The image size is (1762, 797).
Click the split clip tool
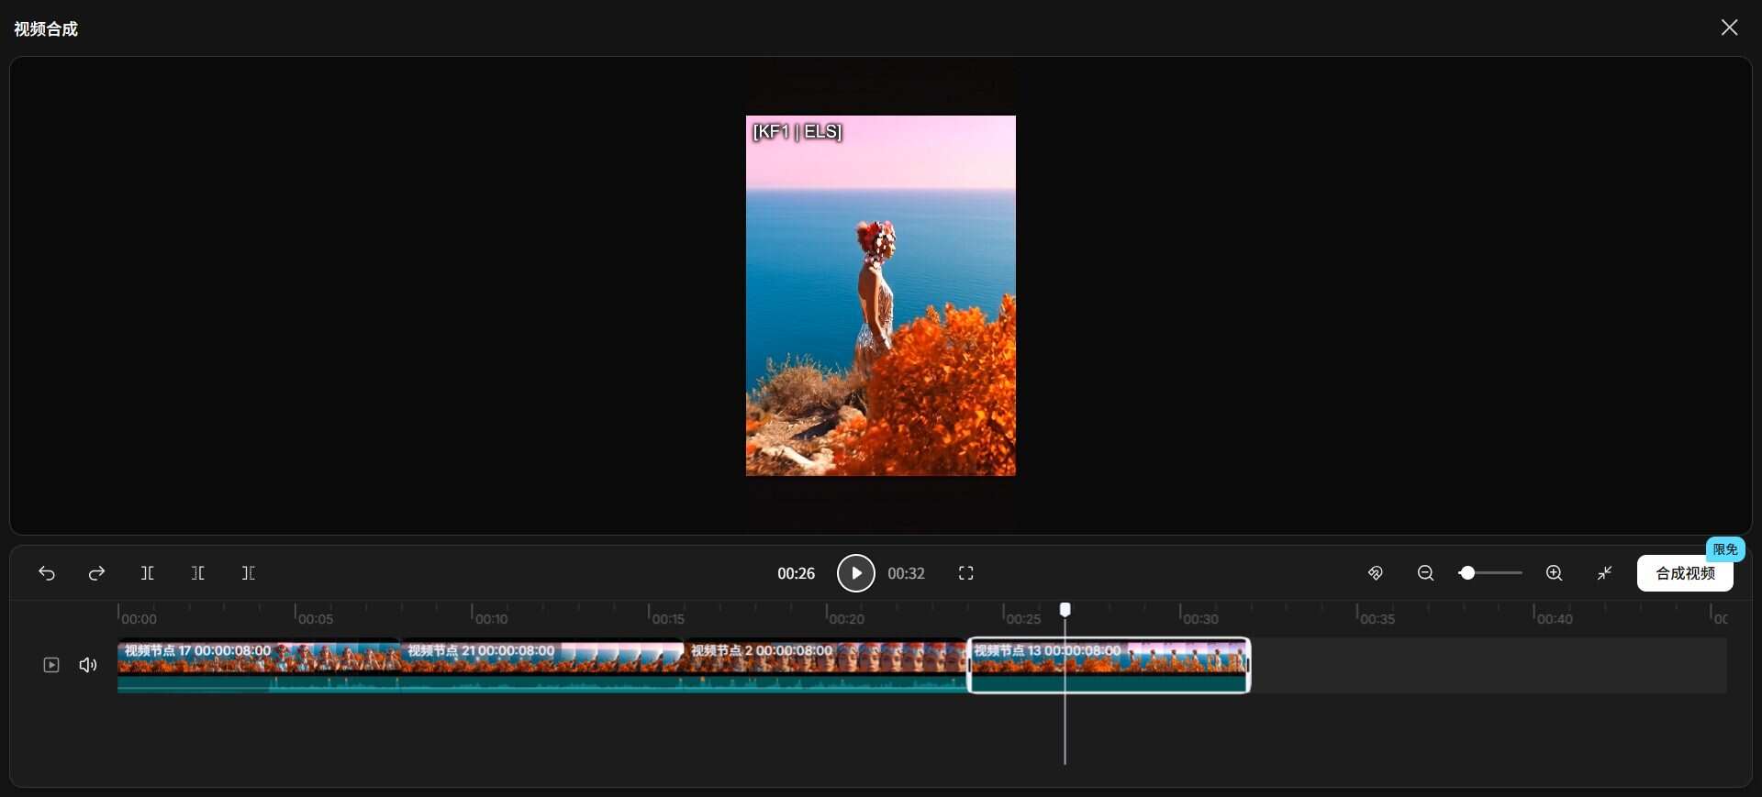pyautogui.click(x=147, y=573)
